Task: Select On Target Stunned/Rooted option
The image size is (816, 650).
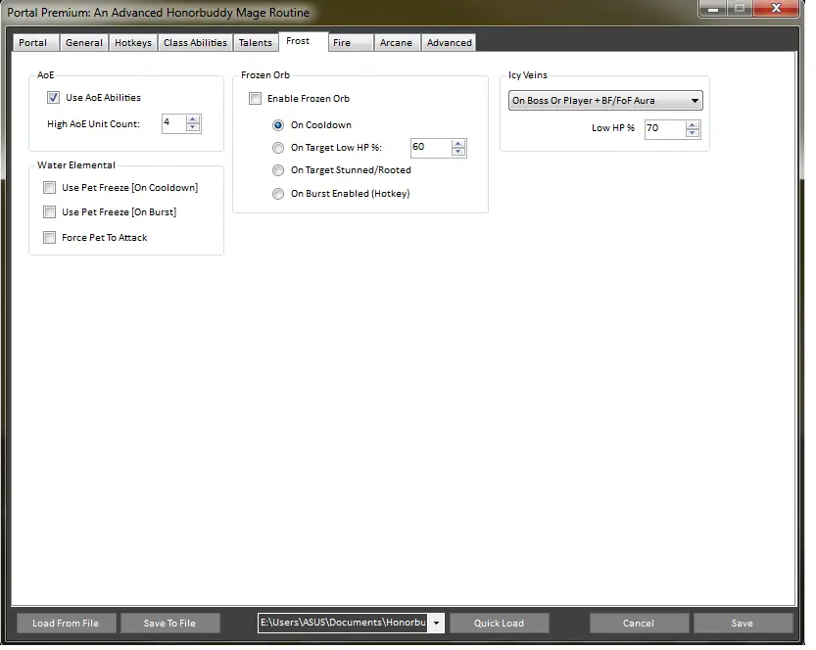Action: (x=278, y=170)
